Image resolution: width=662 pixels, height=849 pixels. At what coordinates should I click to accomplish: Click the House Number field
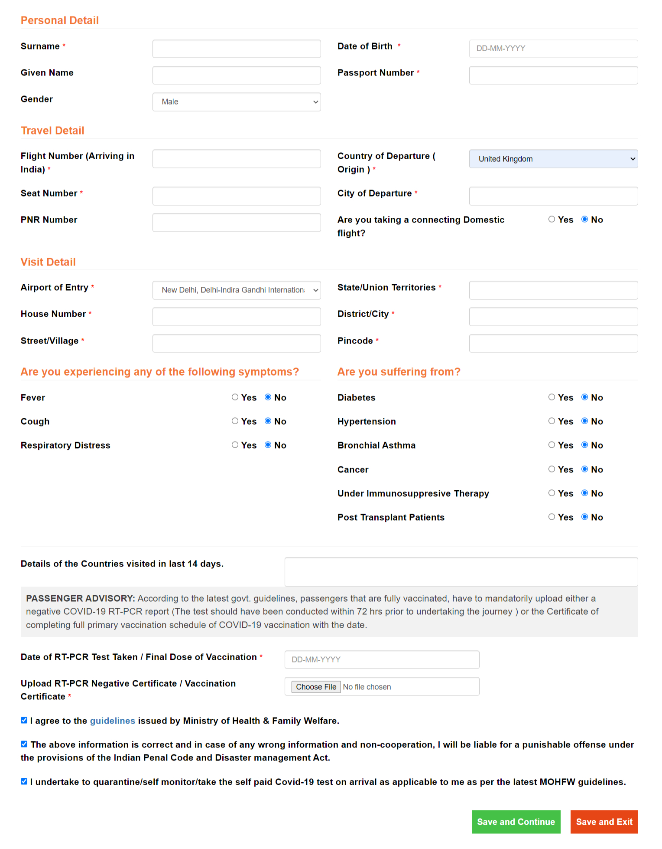point(237,317)
